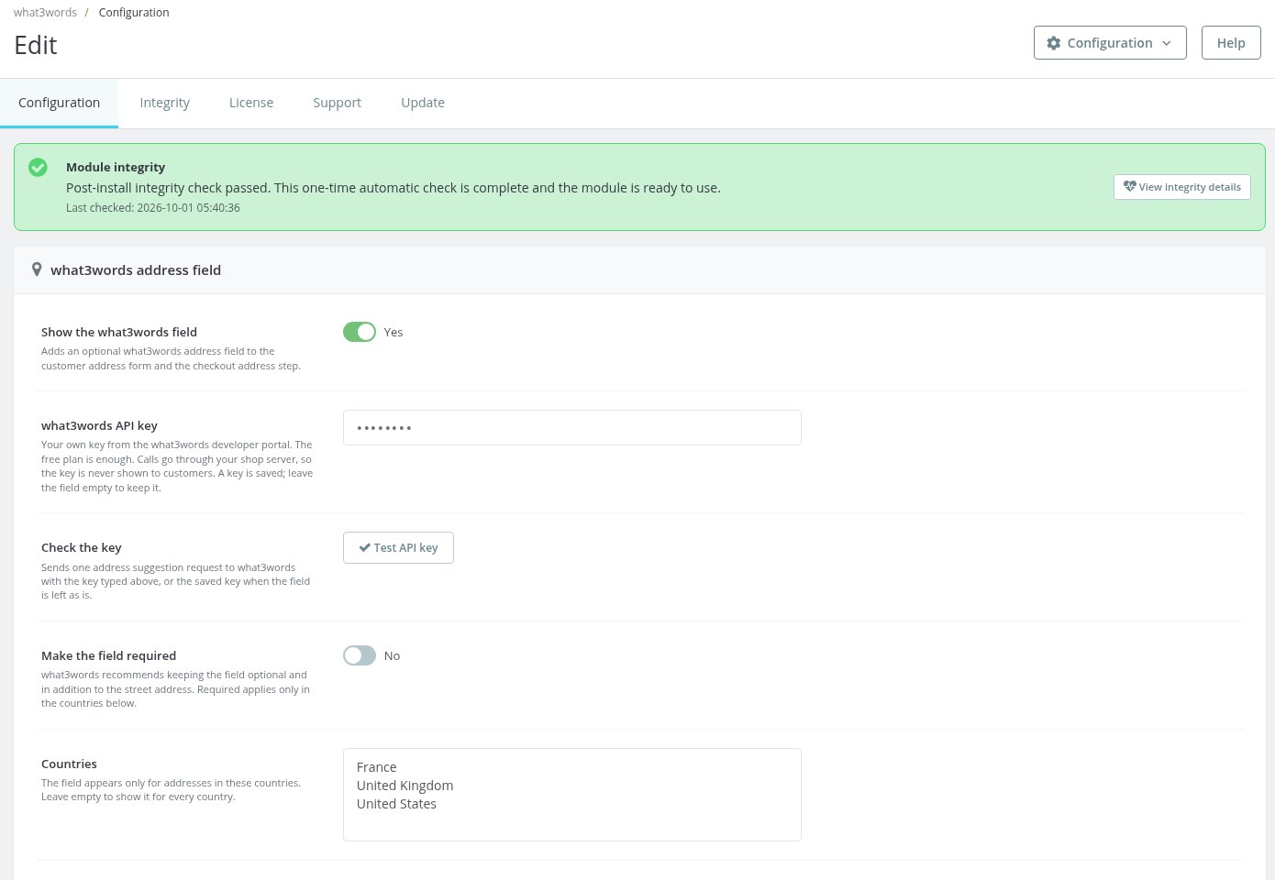The width and height of the screenshot is (1275, 880).
Task: Click the gear icon in Configuration button
Action: (1054, 43)
